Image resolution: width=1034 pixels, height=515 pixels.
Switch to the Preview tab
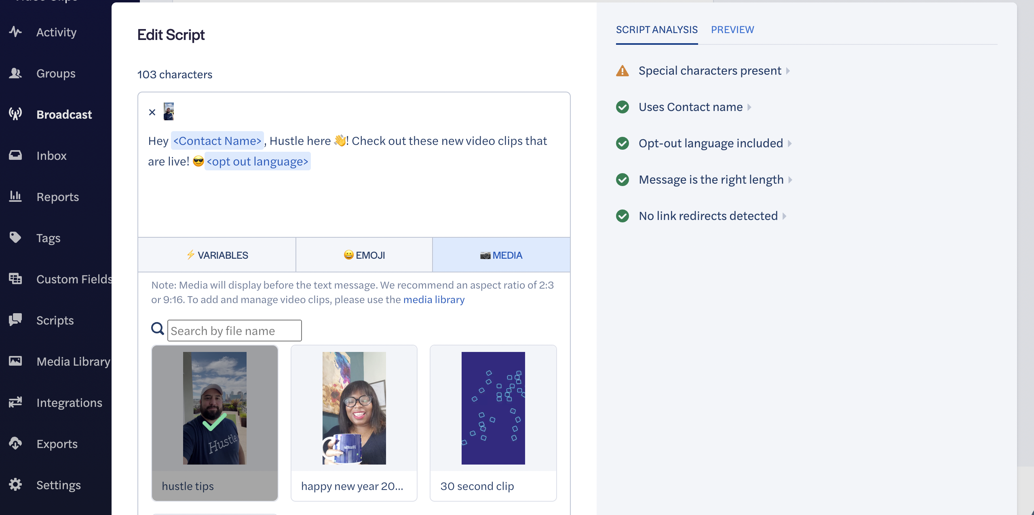click(x=732, y=30)
